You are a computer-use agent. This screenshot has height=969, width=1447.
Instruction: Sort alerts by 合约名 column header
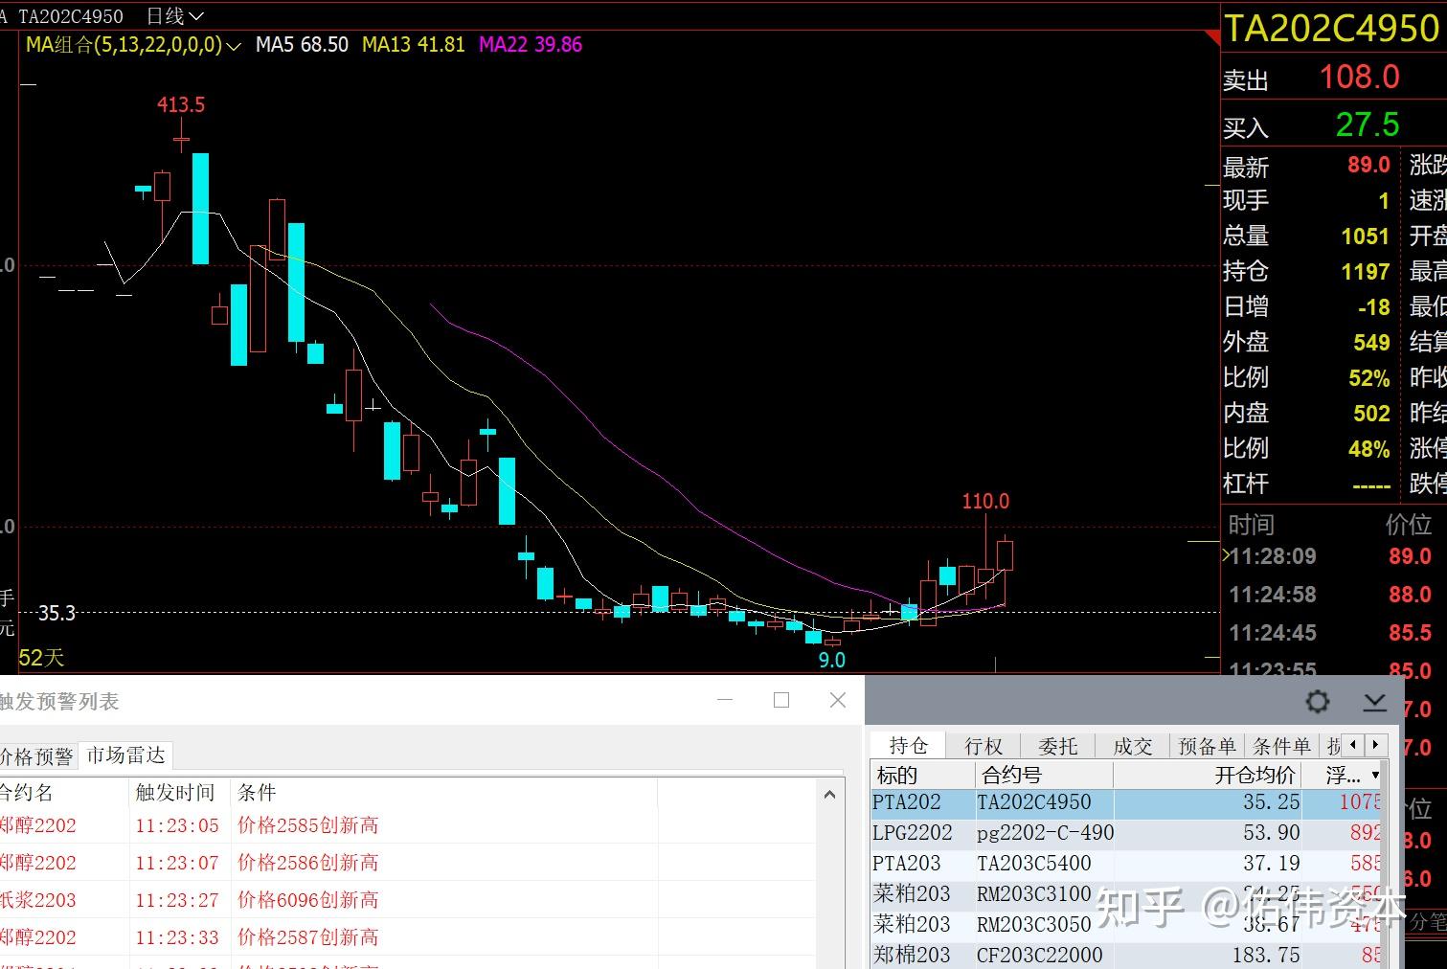point(63,793)
